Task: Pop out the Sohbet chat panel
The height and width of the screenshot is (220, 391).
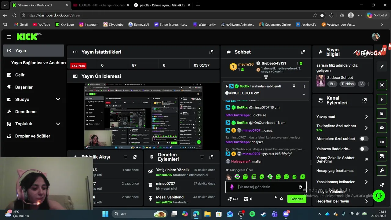Action: point(303,52)
